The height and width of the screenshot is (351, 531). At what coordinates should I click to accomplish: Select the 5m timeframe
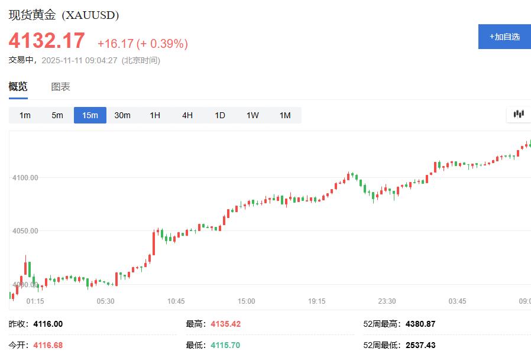pyautogui.click(x=57, y=115)
